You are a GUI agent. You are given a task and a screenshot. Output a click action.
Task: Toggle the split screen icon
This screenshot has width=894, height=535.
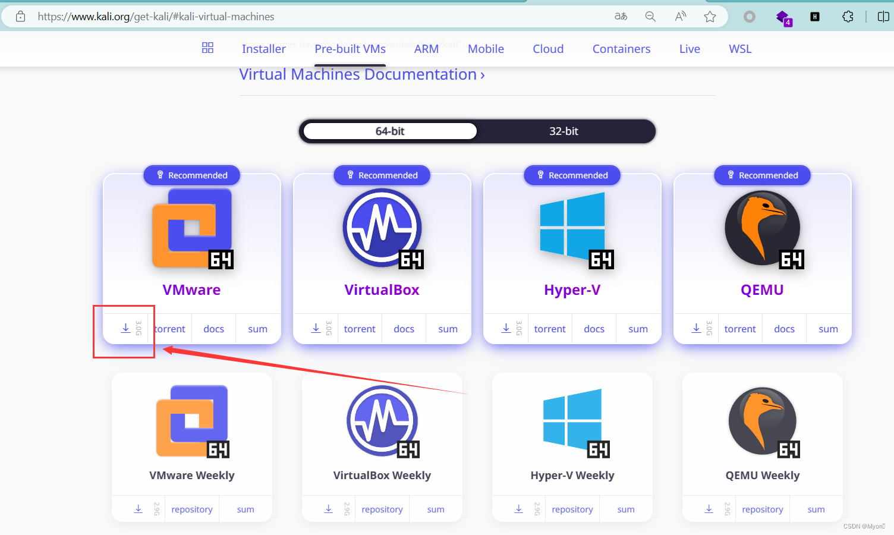[x=883, y=17]
